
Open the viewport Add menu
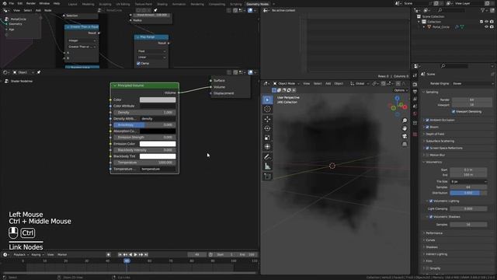click(328, 83)
